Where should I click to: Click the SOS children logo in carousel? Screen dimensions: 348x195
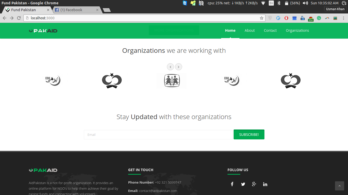[171, 81]
